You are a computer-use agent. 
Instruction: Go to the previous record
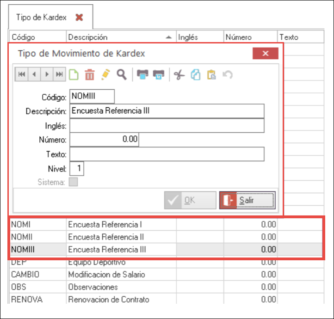tap(35, 74)
